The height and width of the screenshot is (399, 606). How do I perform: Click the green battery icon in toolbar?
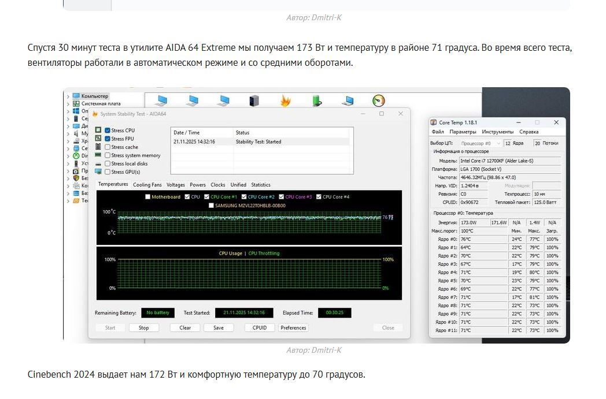click(316, 101)
